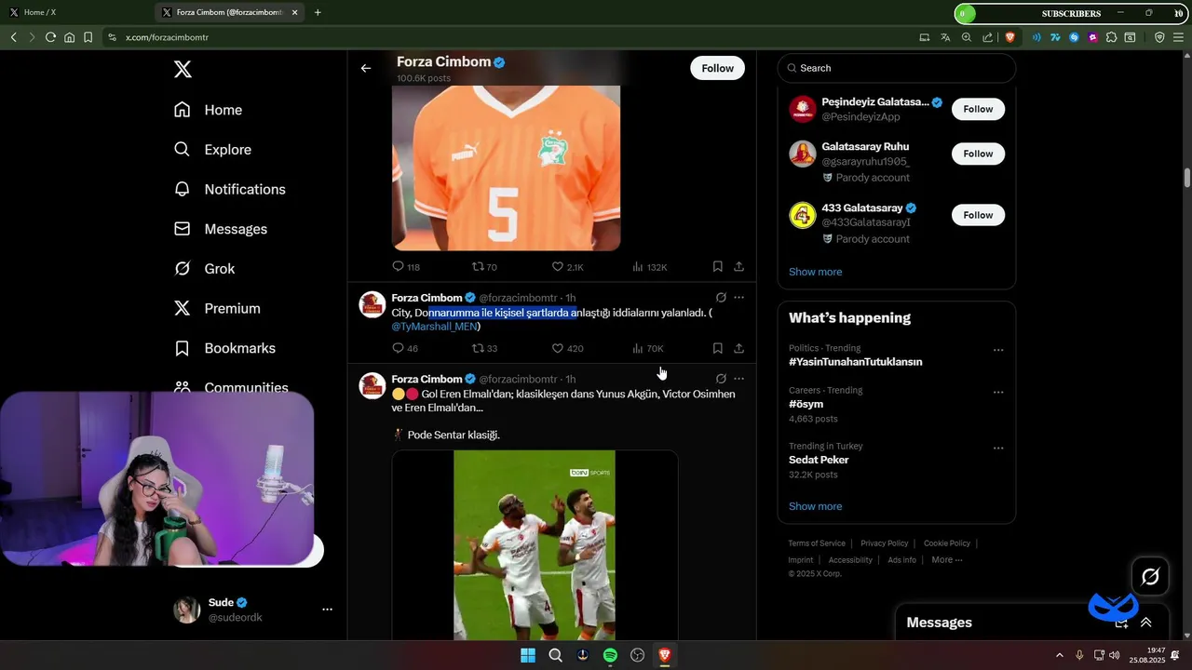Bookmark the jersey image post

pos(717,267)
